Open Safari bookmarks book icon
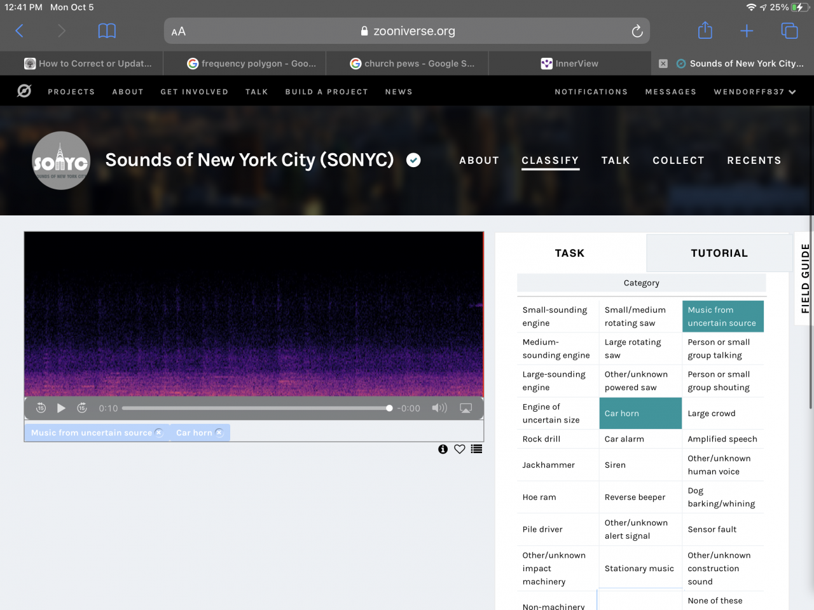This screenshot has height=610, width=814. [x=107, y=30]
